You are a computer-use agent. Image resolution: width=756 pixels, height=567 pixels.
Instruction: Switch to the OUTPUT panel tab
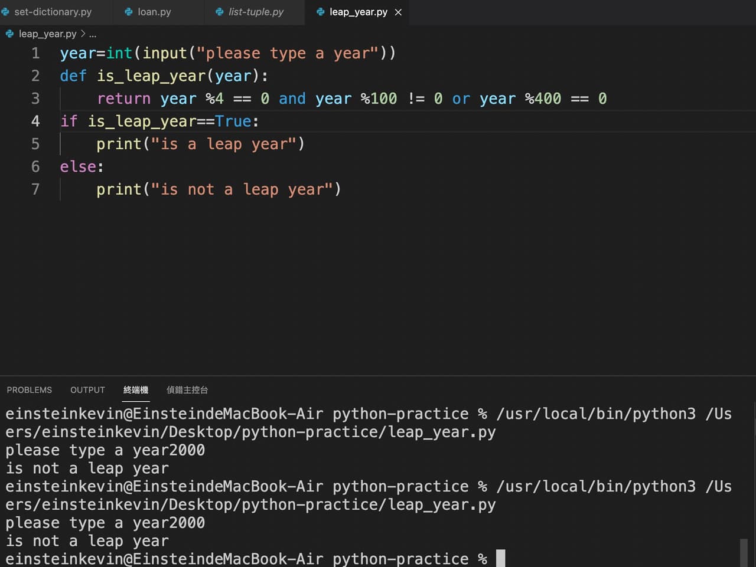pos(87,390)
